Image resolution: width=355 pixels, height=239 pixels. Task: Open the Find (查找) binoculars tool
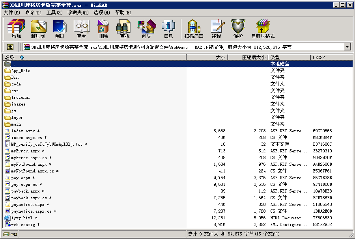(125, 29)
